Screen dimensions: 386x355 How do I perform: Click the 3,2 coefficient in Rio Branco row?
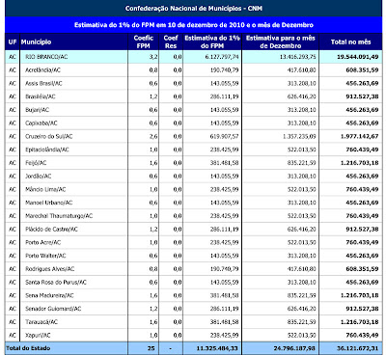coord(153,57)
